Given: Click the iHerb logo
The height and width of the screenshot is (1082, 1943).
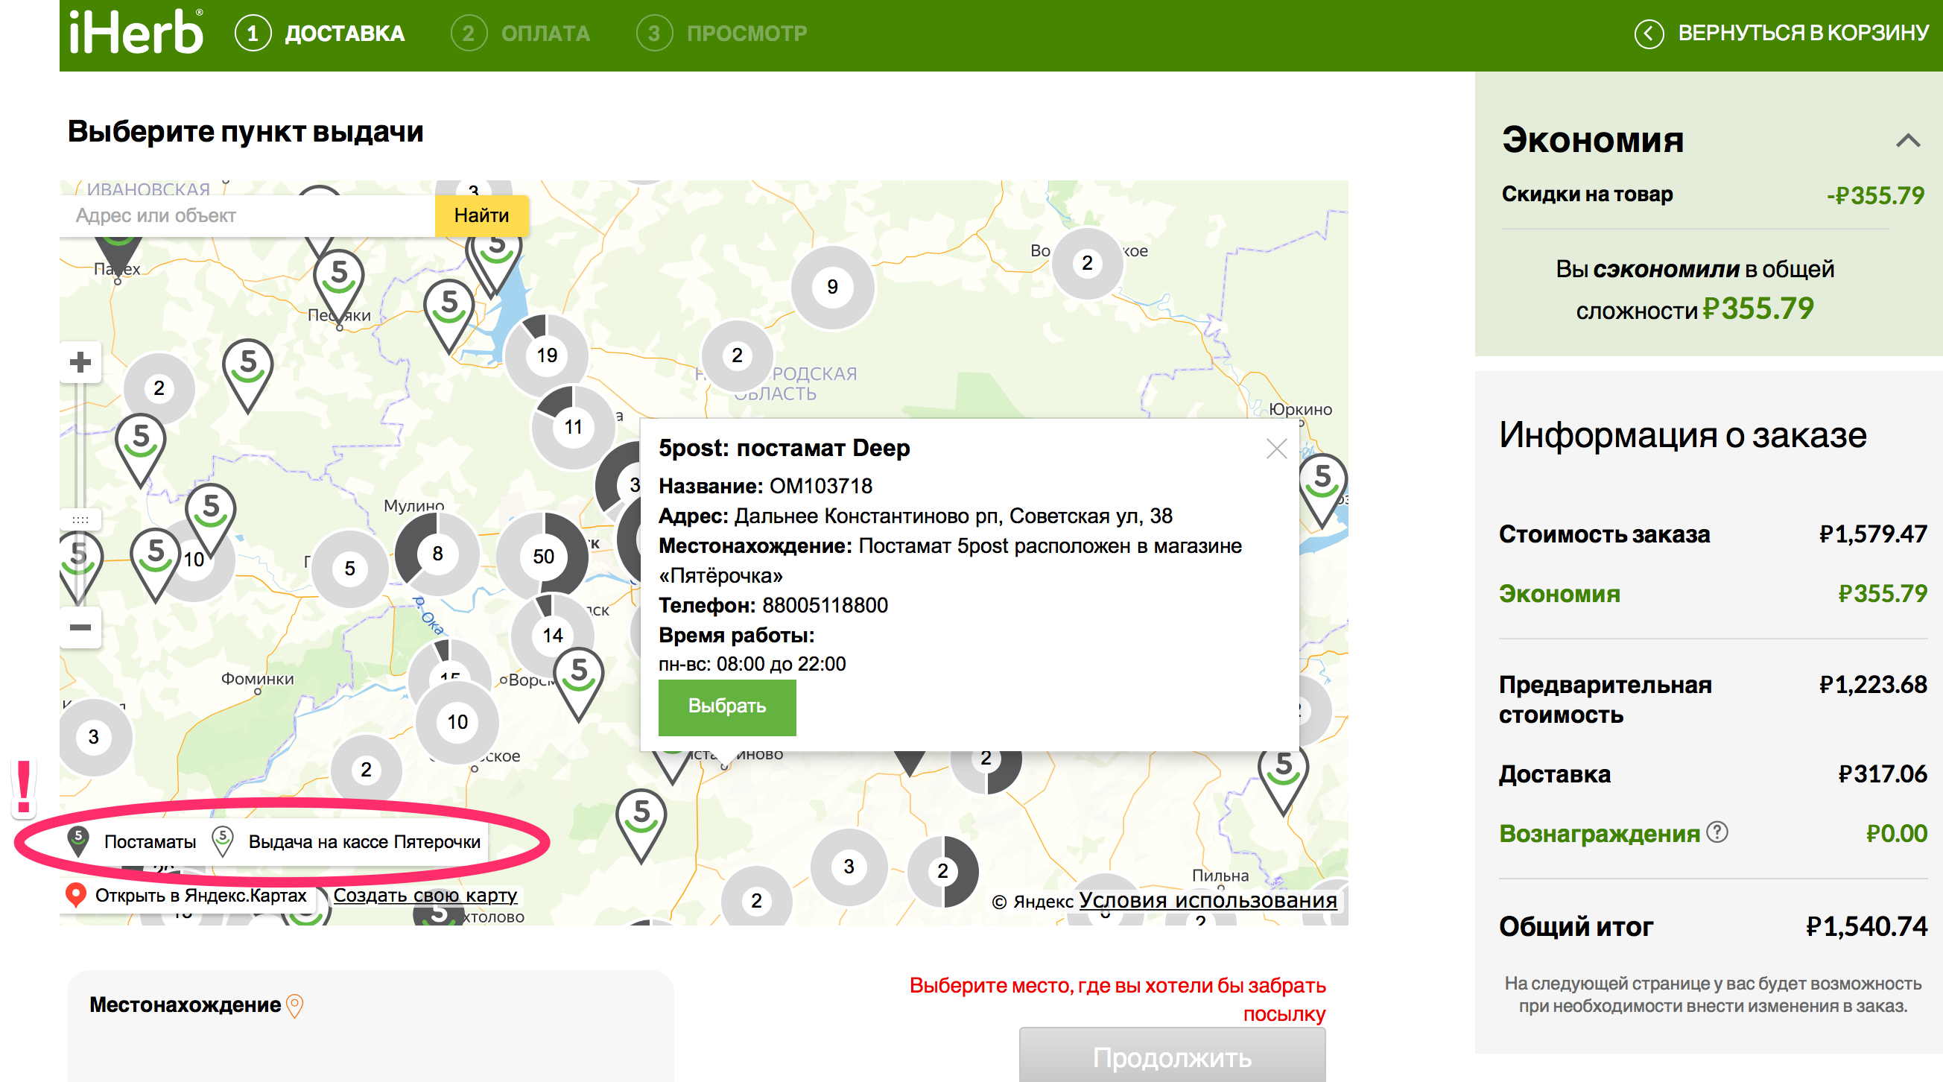Looking at the screenshot, I should 136,32.
